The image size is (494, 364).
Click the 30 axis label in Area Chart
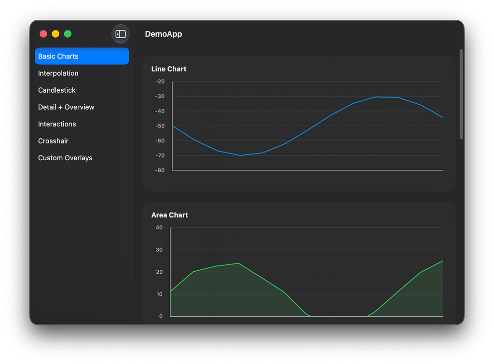click(159, 250)
